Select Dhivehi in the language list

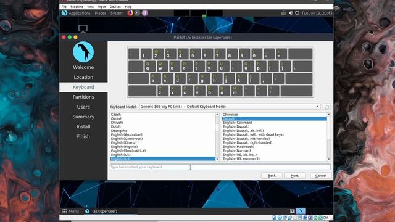tap(163, 123)
